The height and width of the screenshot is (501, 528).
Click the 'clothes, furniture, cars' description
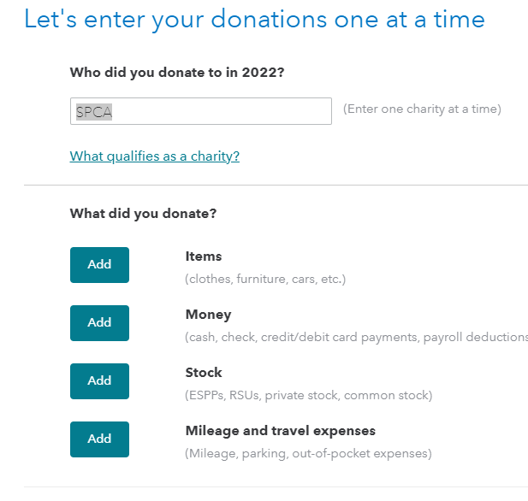(x=265, y=279)
